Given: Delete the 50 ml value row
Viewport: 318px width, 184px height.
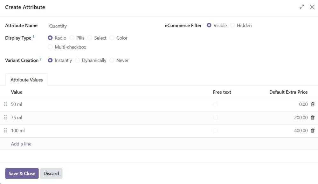Looking at the screenshot, I should pyautogui.click(x=312, y=104).
